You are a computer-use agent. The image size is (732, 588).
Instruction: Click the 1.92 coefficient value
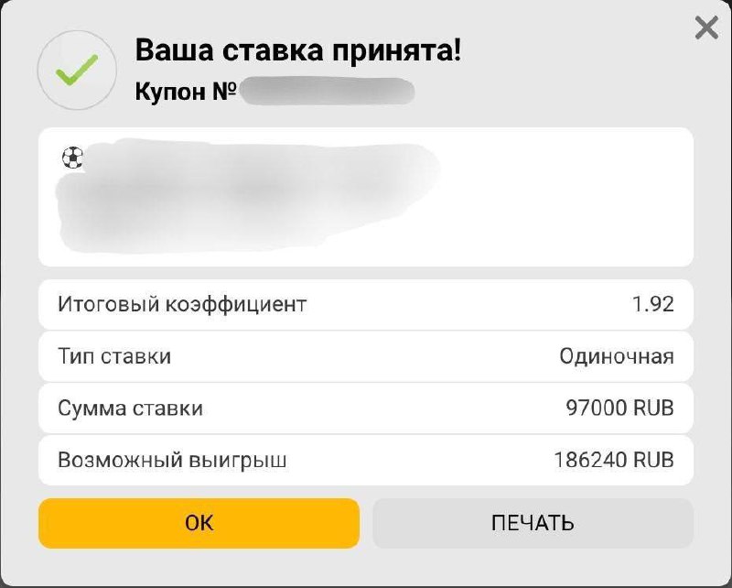coord(652,304)
